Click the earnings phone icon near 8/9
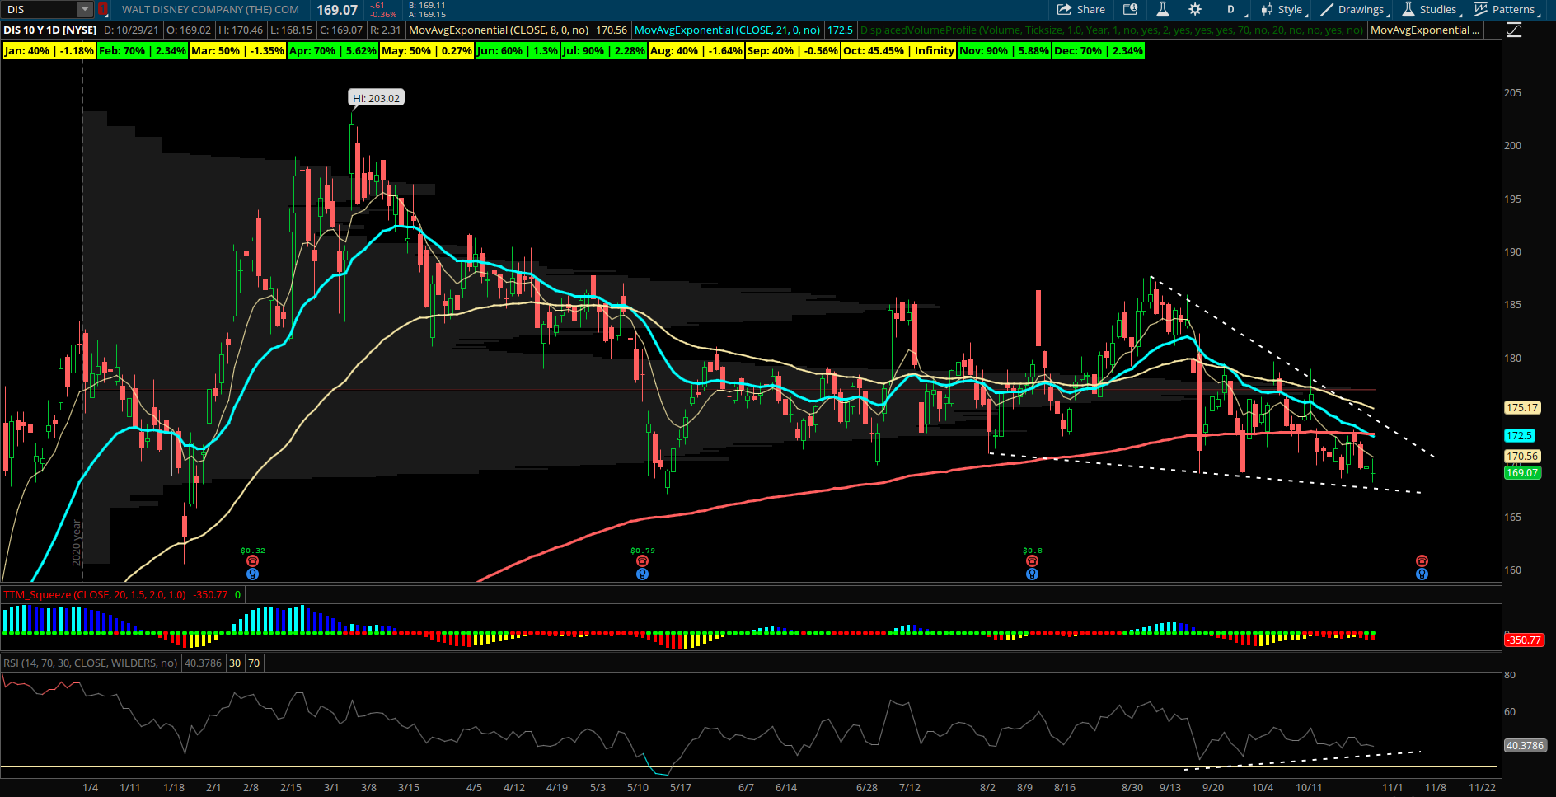This screenshot has width=1556, height=797. point(1032,561)
